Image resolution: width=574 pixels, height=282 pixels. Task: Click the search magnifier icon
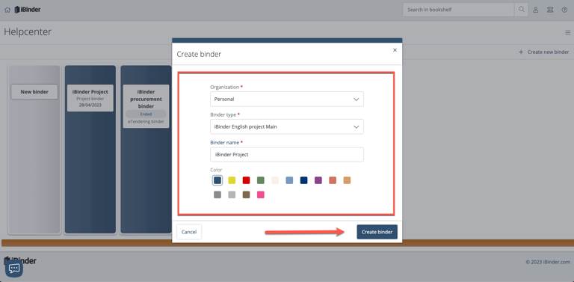(x=521, y=10)
